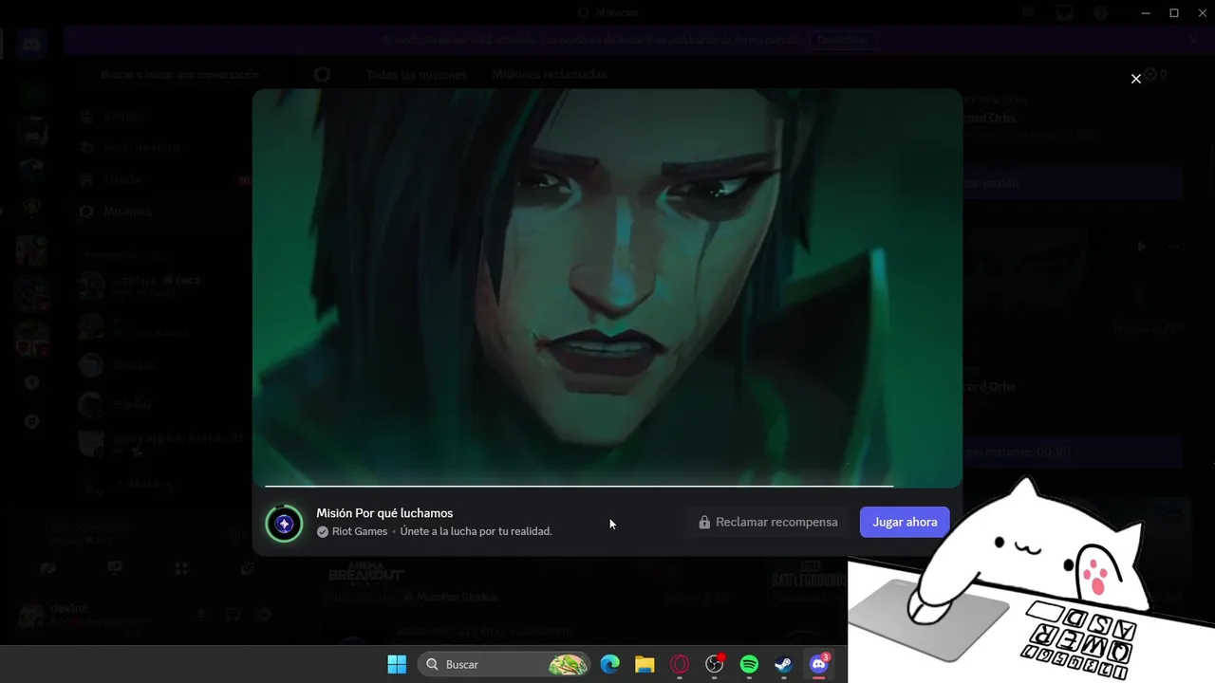Click the Orbs balance indicator
Screen dimensions: 1215x683
point(1156,74)
